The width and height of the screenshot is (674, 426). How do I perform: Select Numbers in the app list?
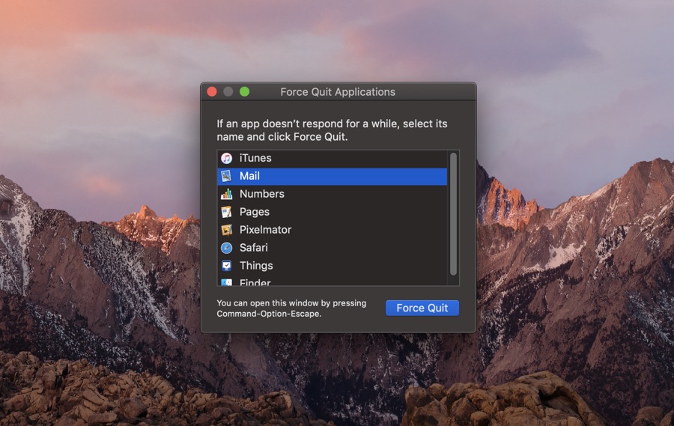click(x=333, y=194)
